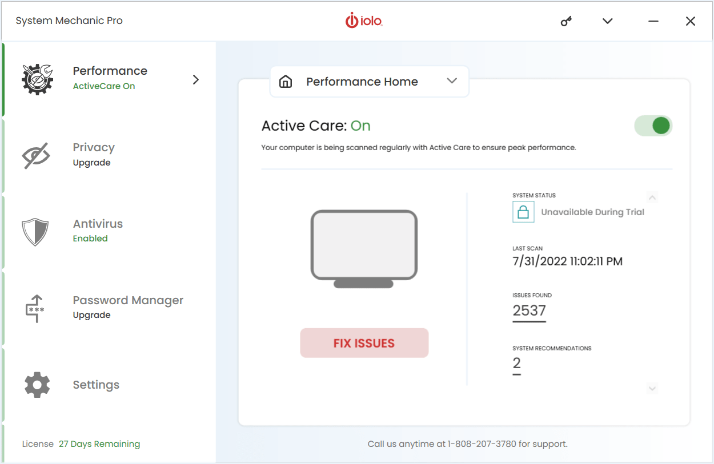Expand the title bar dropdown chevron
The image size is (714, 464).
tap(608, 21)
